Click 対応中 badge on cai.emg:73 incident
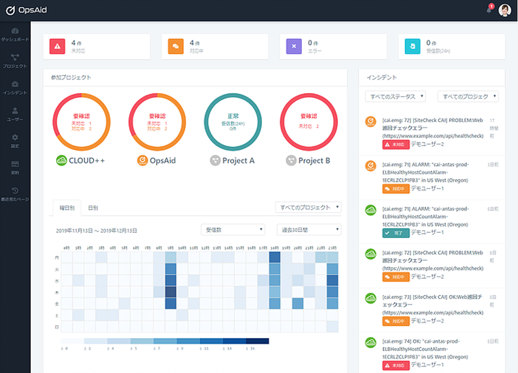 click(396, 321)
